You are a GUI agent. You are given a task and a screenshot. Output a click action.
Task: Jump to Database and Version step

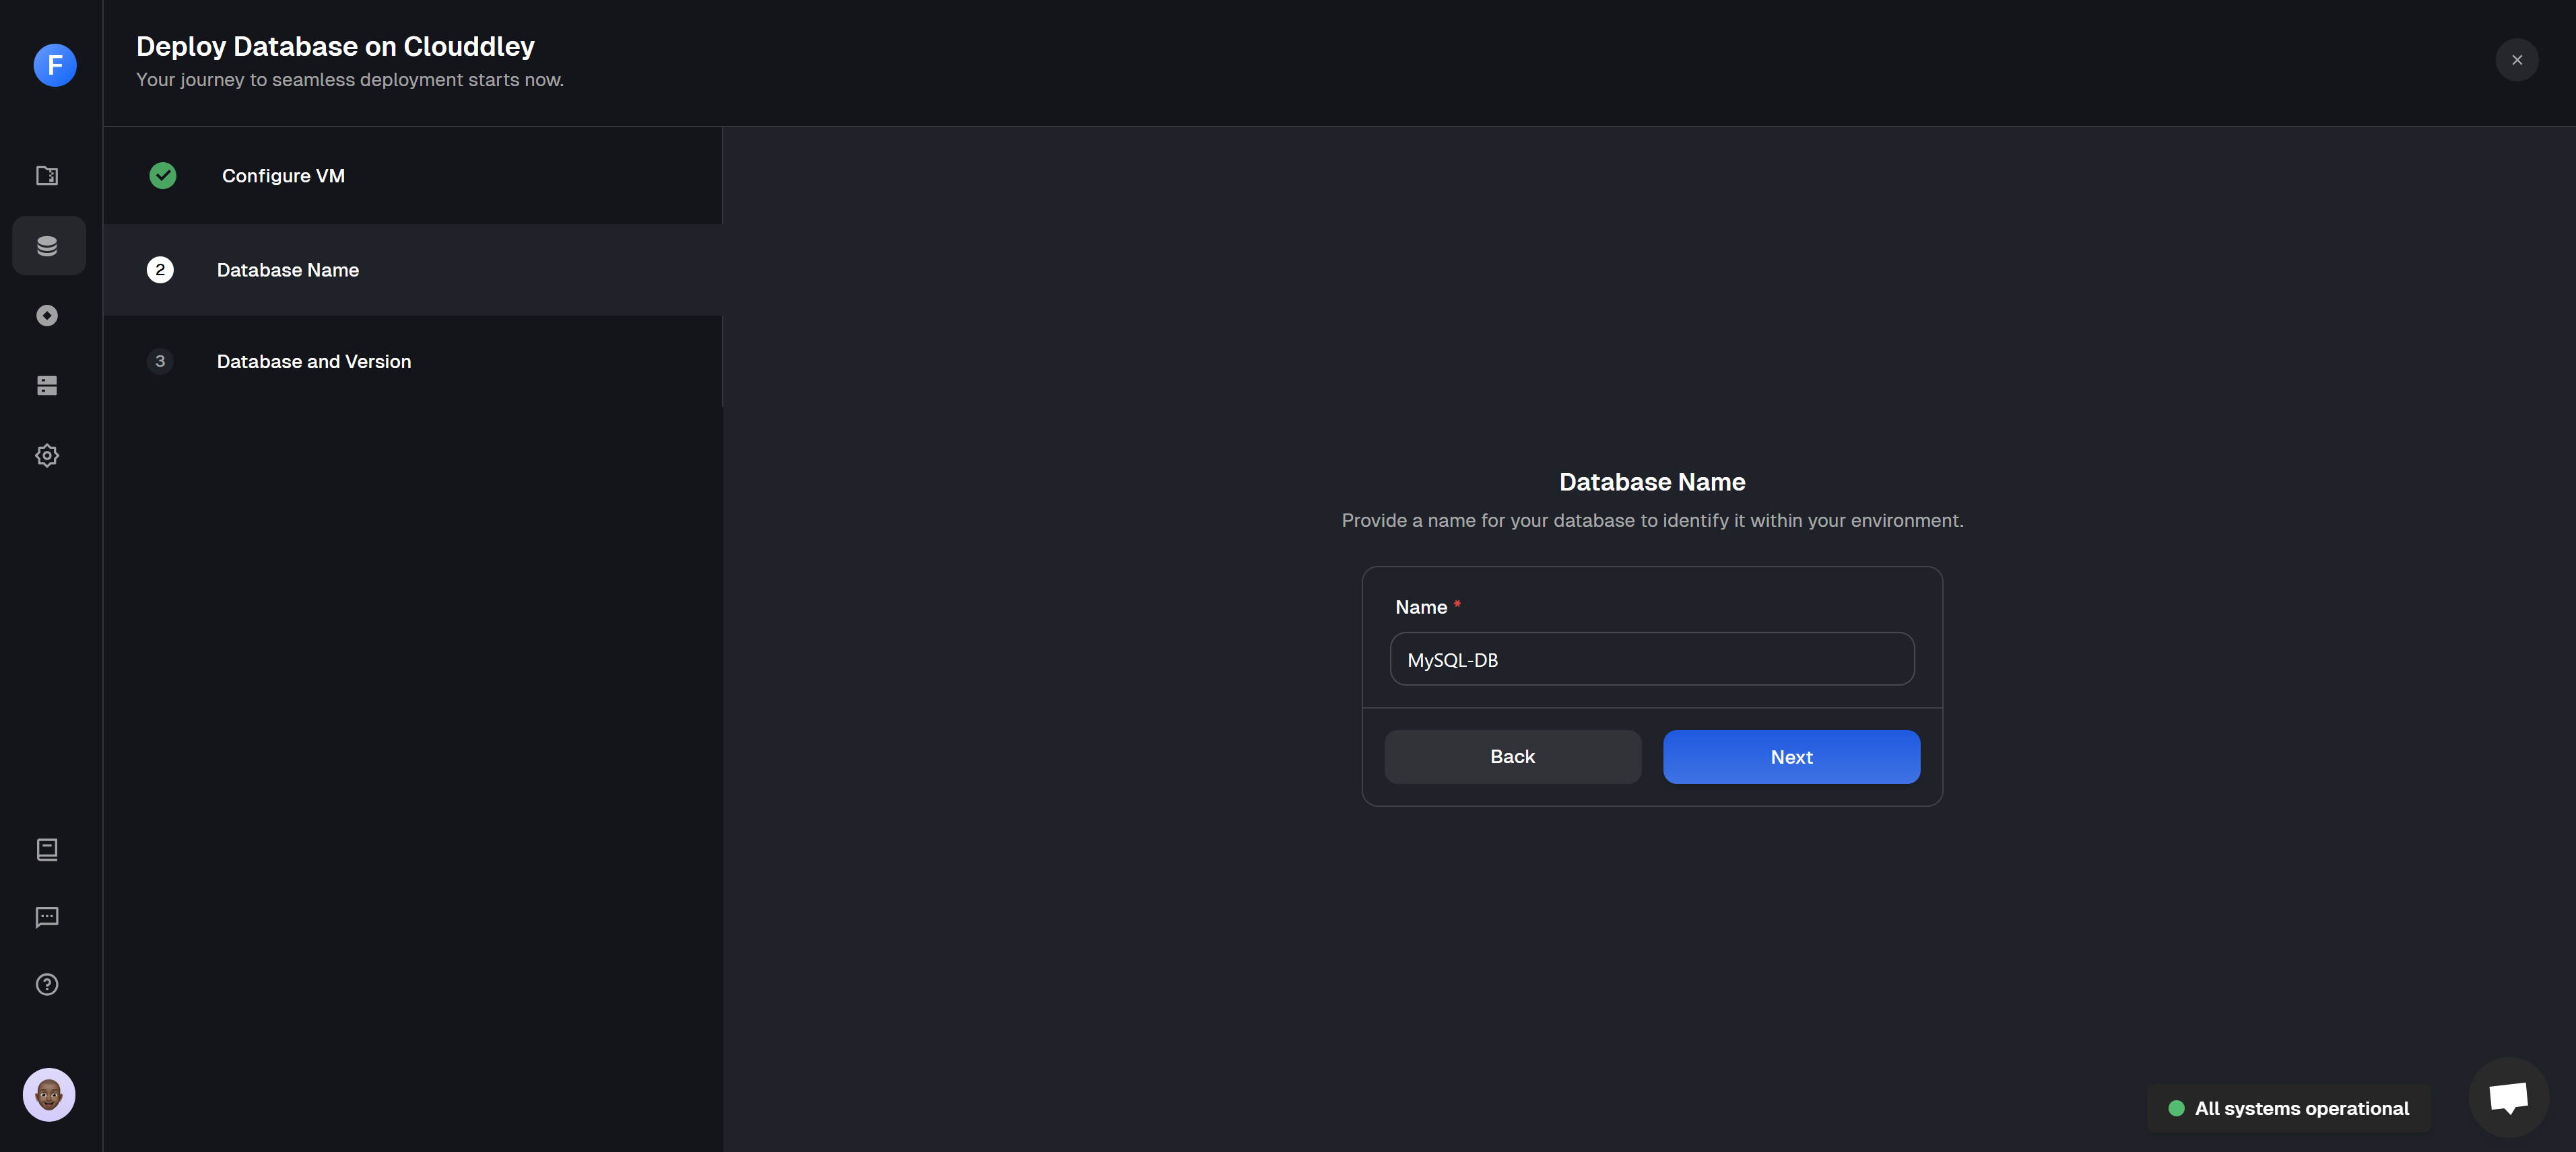[314, 362]
